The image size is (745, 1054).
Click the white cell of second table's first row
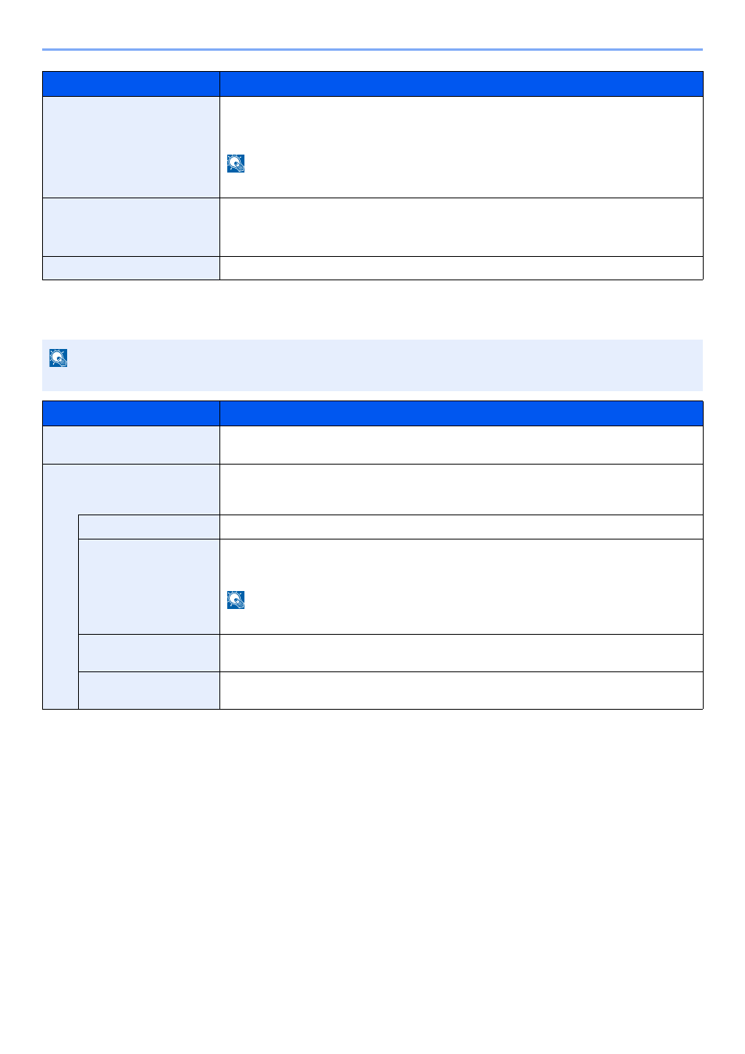coord(462,445)
